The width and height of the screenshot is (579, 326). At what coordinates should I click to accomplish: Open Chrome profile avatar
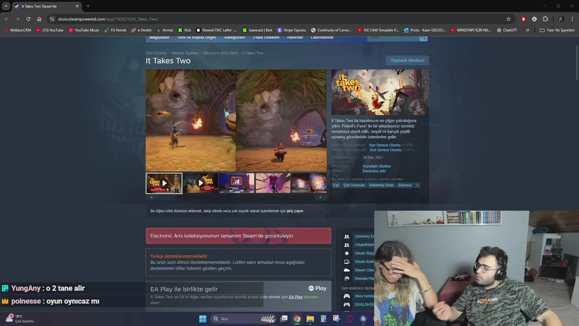pos(561,19)
